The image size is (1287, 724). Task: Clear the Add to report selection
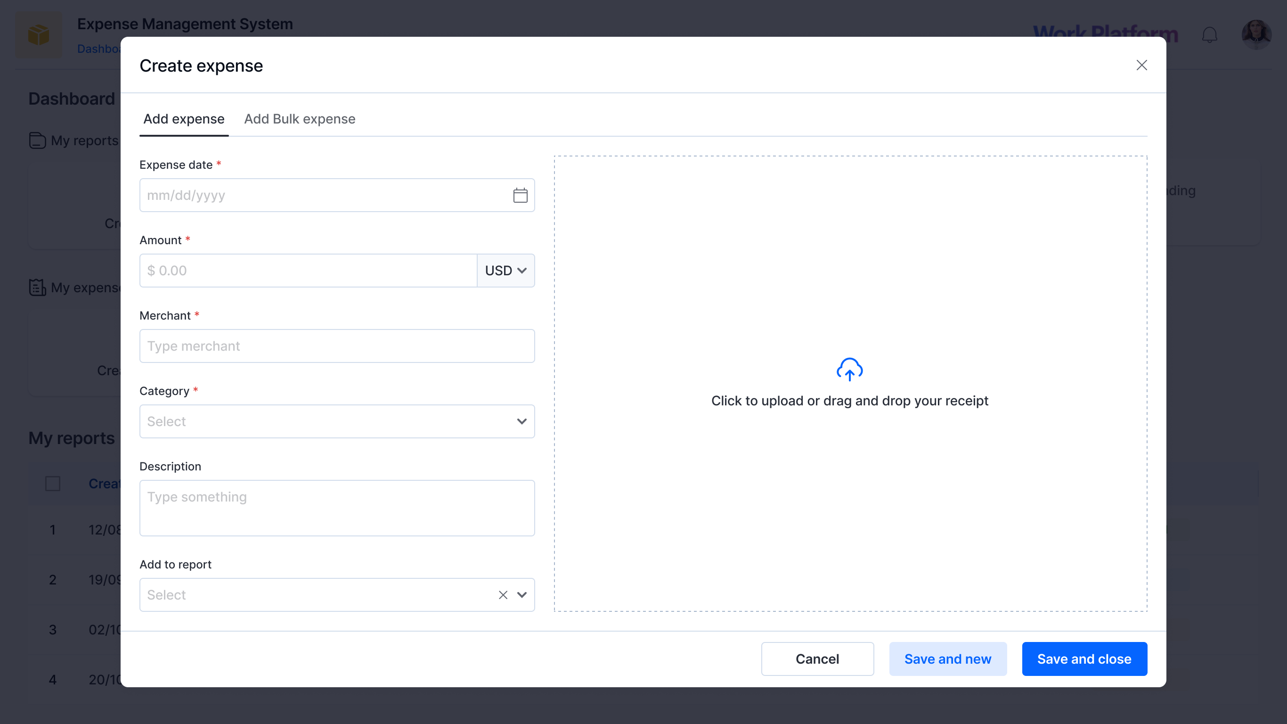tap(503, 594)
